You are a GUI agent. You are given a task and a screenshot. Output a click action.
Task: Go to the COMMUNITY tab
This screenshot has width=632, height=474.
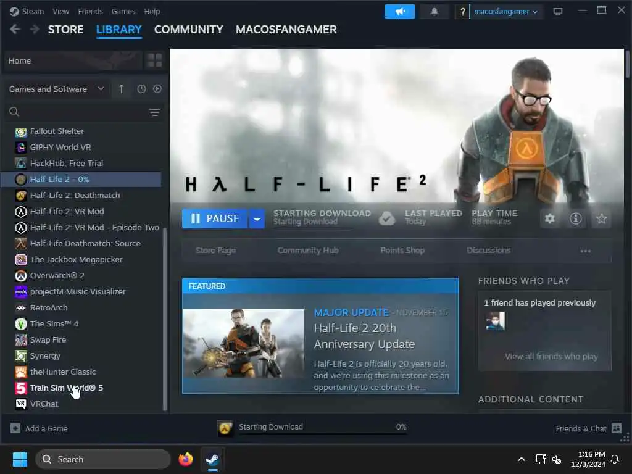189,30
